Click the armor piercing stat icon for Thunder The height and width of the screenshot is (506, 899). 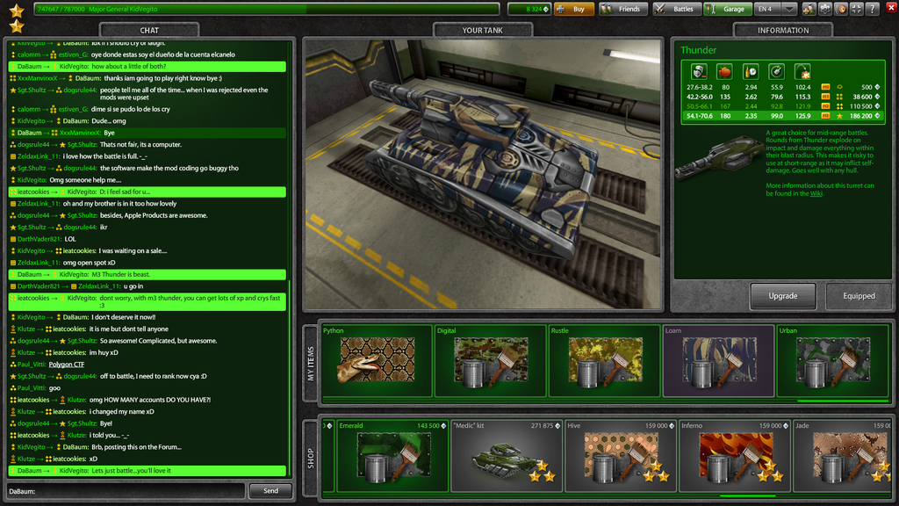[x=699, y=72]
